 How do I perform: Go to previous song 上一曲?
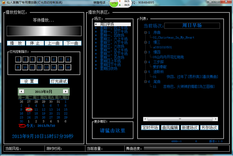(x=54, y=43)
